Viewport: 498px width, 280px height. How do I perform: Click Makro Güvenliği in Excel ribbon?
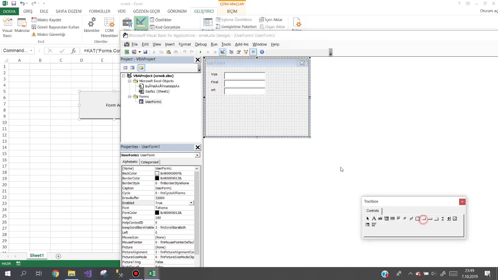(48, 34)
